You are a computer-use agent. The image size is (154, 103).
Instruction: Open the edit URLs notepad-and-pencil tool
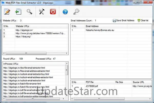pyautogui.click(x=7, y=12)
